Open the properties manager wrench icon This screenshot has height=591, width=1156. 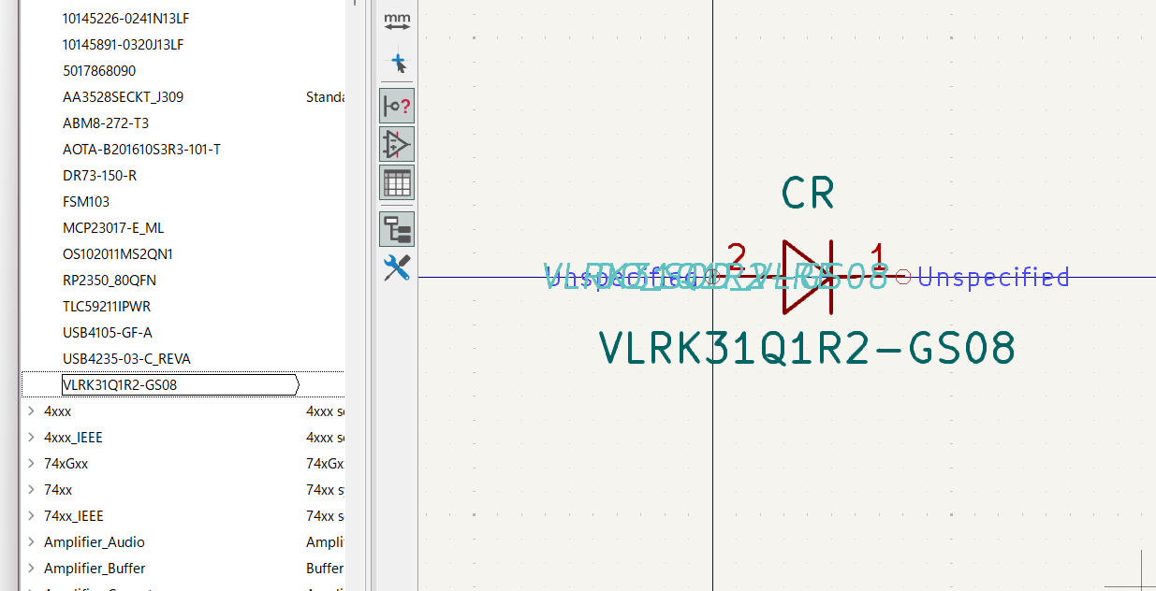tap(397, 268)
